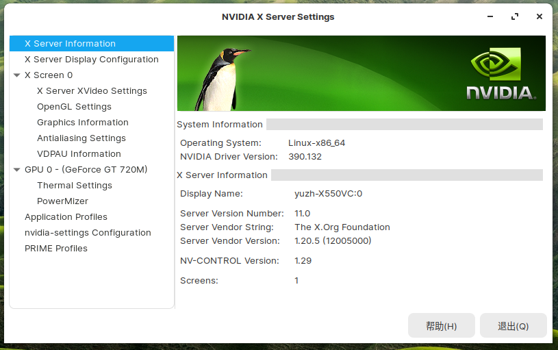
Task: Open nvidia-settings Configuration page
Action: click(88, 232)
